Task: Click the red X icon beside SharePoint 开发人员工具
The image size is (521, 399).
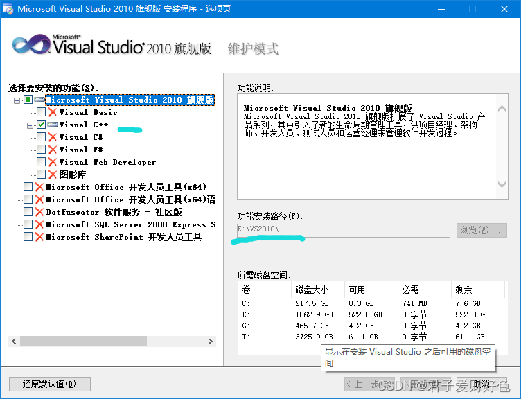Action: 39,237
